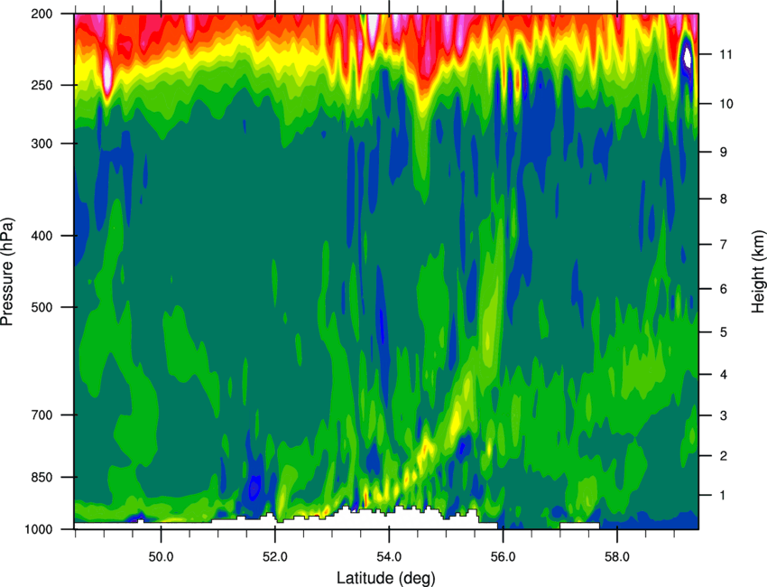
Task: Click the 54.0 latitude tick label
Action: pyautogui.click(x=389, y=556)
